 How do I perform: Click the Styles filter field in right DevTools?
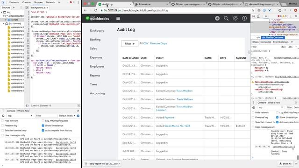[x=265, y=47]
